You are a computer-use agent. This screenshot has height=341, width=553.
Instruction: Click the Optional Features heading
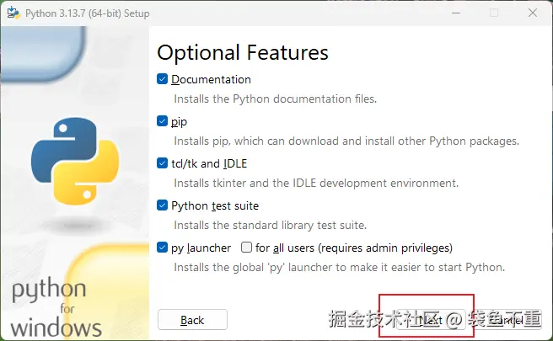tap(243, 53)
